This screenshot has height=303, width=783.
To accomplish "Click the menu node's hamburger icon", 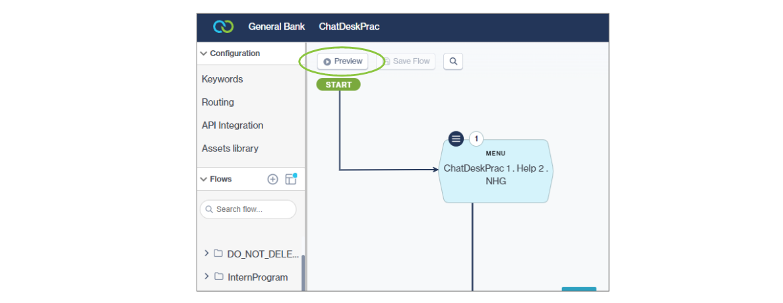I will point(456,139).
